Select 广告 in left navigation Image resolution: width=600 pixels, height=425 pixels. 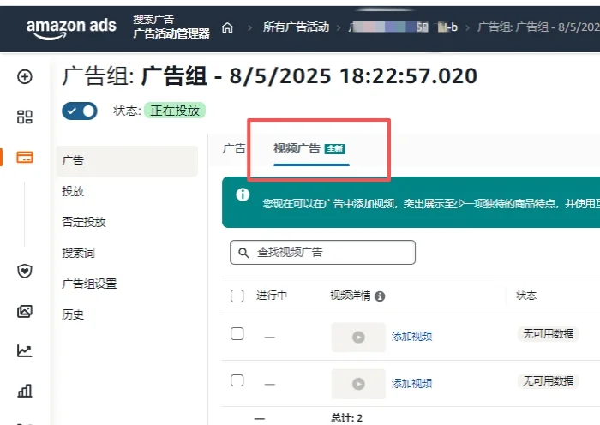(127, 161)
